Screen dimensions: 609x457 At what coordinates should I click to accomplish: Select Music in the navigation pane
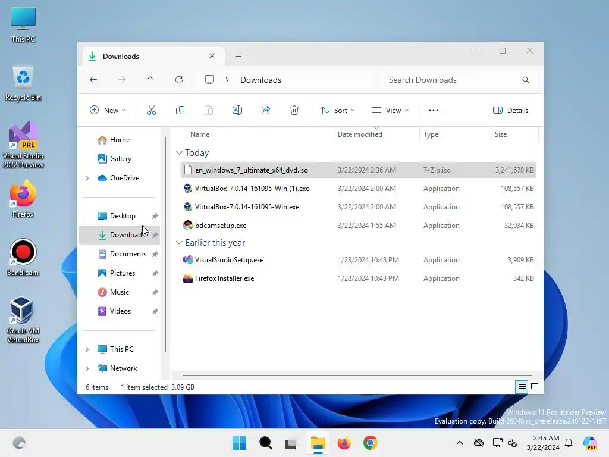tap(120, 292)
